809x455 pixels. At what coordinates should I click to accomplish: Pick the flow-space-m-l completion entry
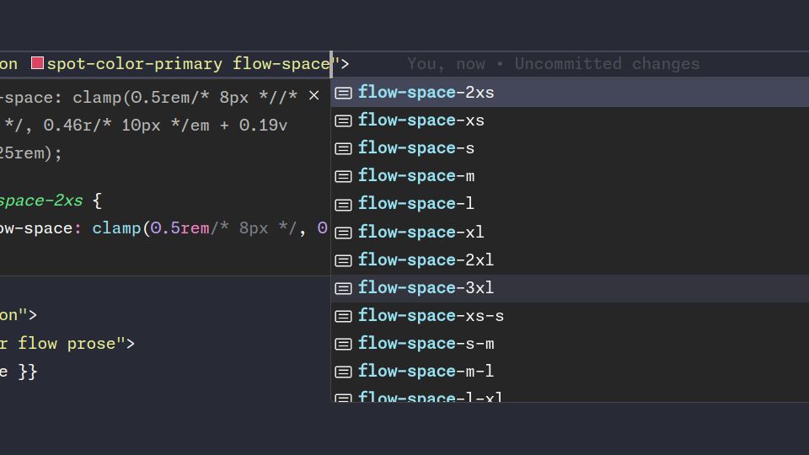(x=426, y=372)
